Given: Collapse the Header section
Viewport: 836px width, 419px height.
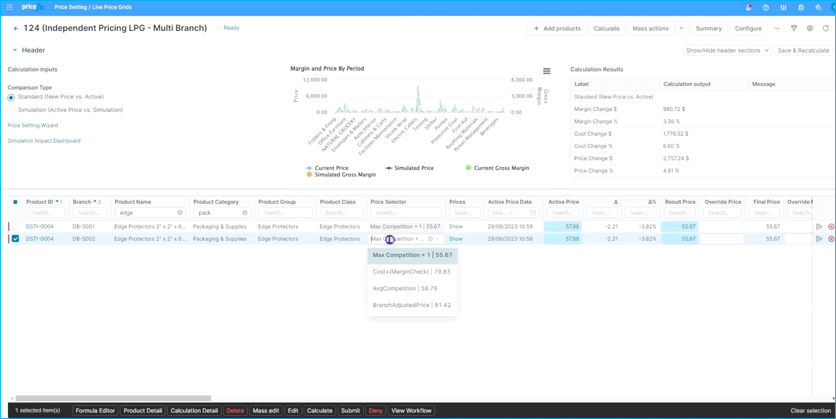Looking at the screenshot, I should (x=15, y=50).
